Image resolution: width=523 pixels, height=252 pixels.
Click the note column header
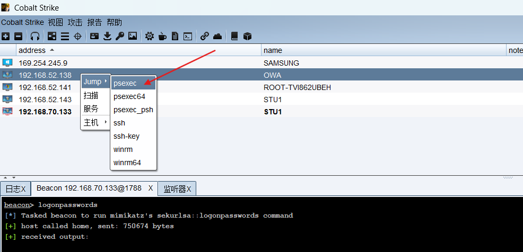(515, 50)
